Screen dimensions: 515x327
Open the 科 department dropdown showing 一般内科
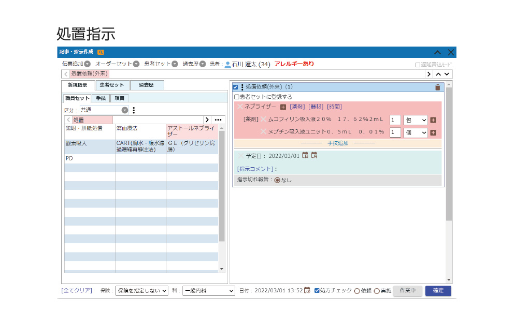coord(209,291)
